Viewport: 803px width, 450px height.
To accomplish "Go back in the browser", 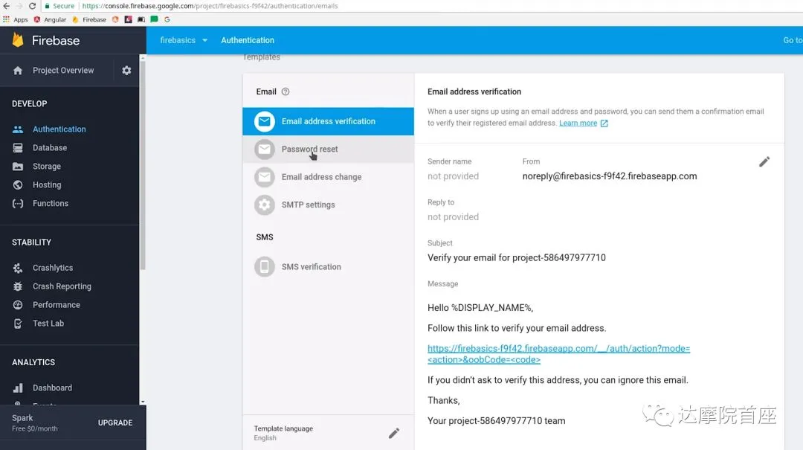I will tap(6, 6).
